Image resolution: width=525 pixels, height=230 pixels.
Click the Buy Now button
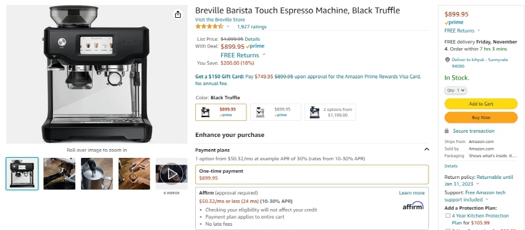coord(481,117)
